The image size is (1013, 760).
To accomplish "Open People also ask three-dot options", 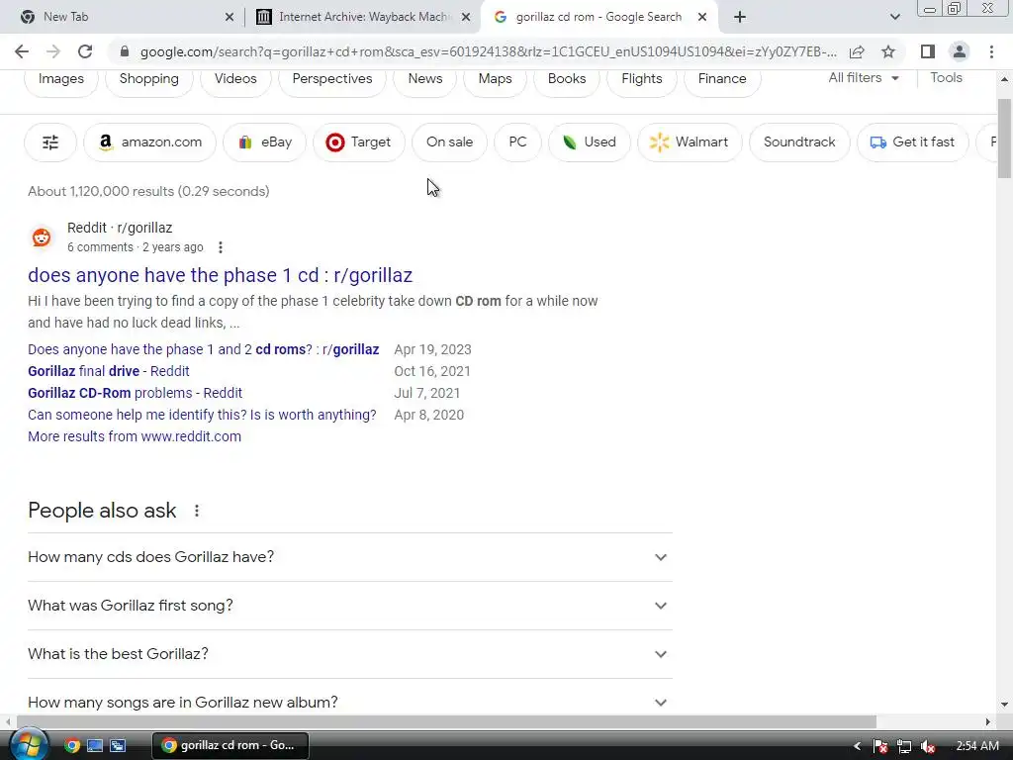I will click(x=197, y=511).
